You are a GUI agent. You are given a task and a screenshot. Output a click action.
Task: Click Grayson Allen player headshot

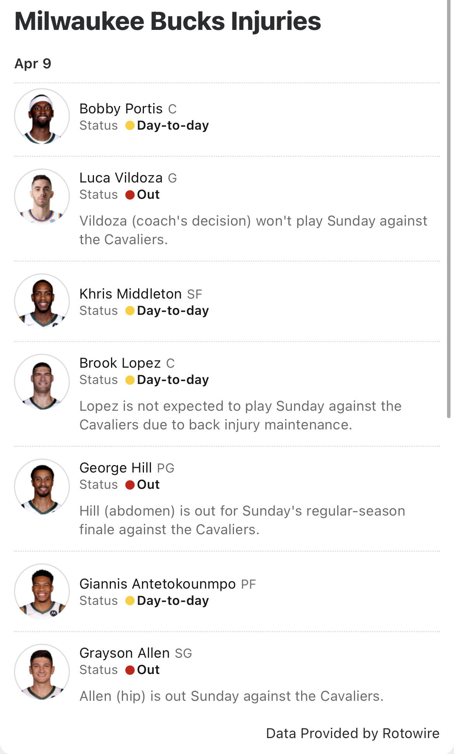[42, 672]
